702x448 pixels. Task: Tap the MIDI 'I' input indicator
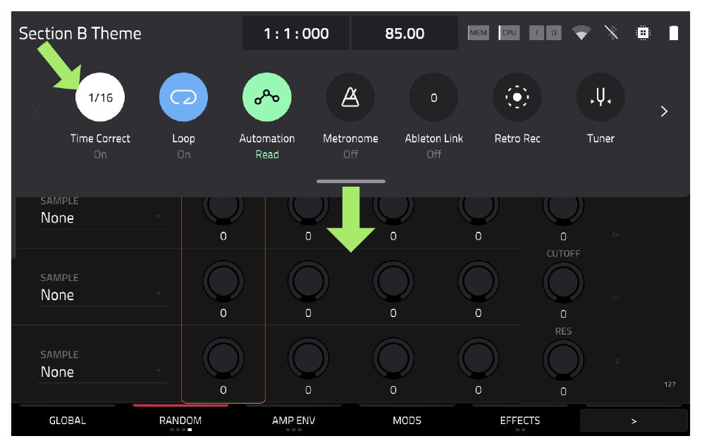tap(537, 32)
